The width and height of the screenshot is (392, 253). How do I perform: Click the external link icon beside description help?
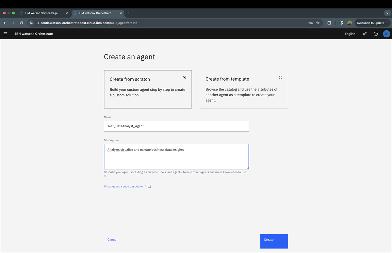point(150,186)
